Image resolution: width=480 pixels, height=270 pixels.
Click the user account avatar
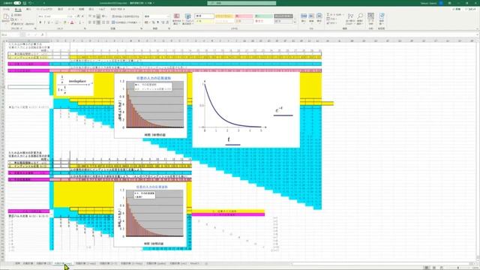(441, 3)
